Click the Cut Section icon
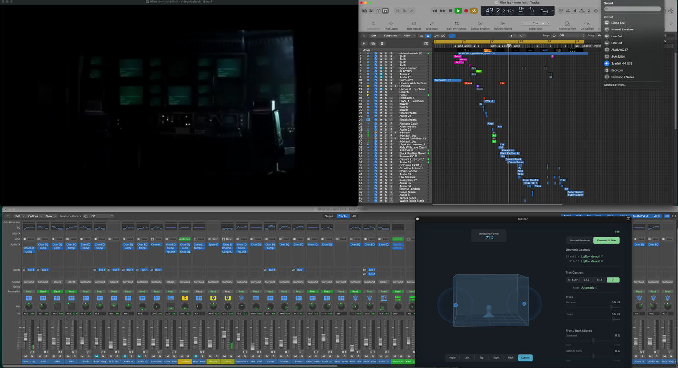This screenshot has width=678, height=368. coord(587,23)
